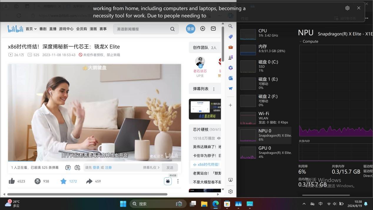The width and height of the screenshot is (373, 210).
Task: Select CPU in Task Manager performance list
Action: pos(265,34)
